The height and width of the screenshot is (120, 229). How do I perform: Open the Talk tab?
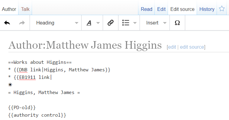pyautogui.click(x=25, y=9)
